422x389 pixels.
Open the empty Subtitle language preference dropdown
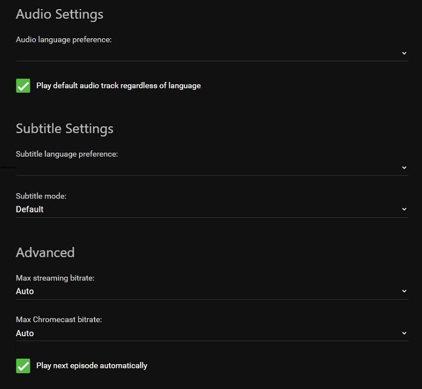click(206, 167)
